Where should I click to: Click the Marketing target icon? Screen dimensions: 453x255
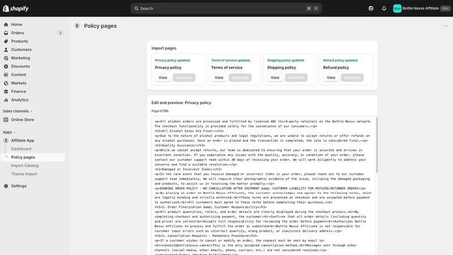tap(6, 58)
